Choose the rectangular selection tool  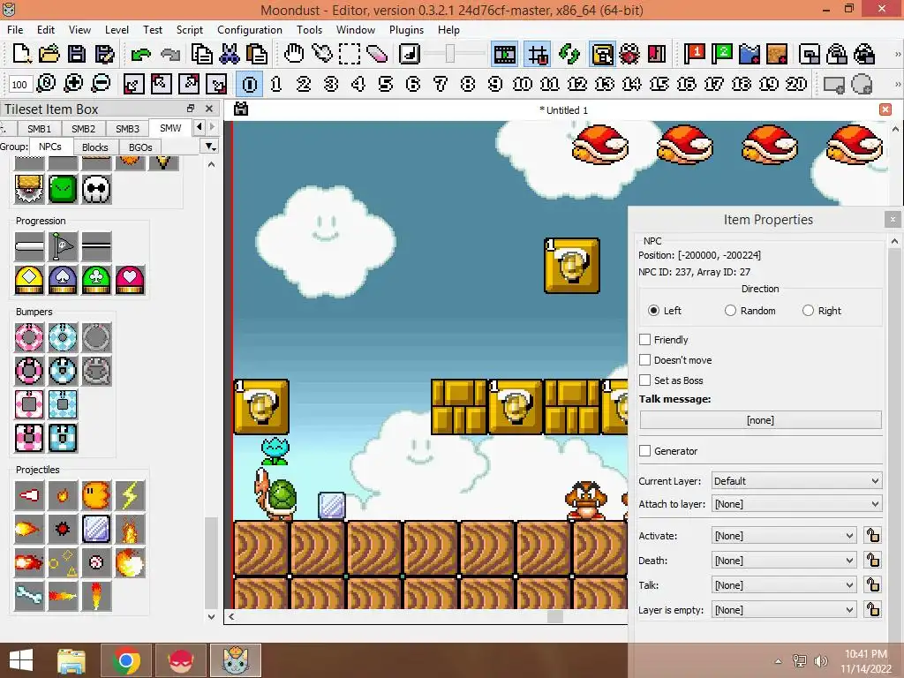point(350,54)
